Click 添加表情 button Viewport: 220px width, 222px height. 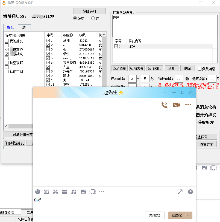[x=137, y=69]
